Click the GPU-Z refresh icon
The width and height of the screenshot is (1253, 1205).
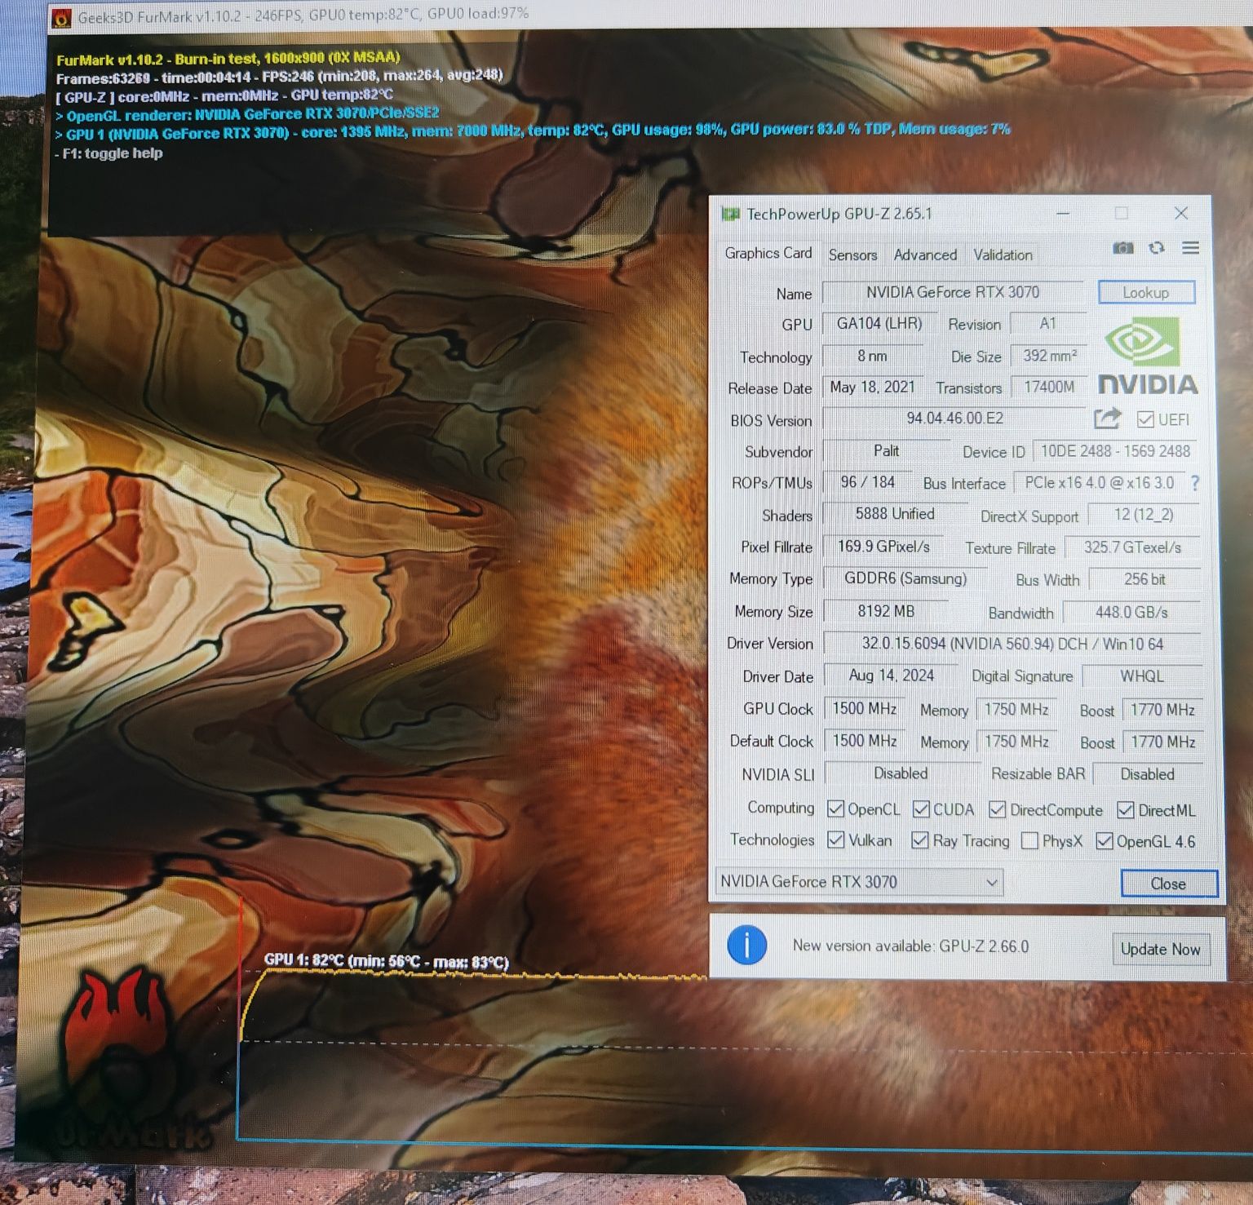click(x=1157, y=248)
